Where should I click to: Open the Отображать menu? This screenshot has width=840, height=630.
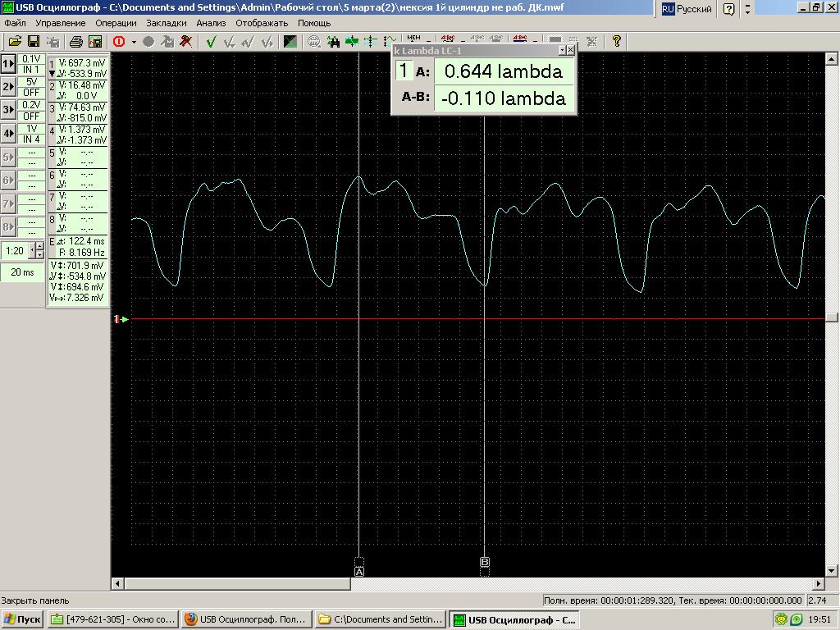[x=262, y=23]
